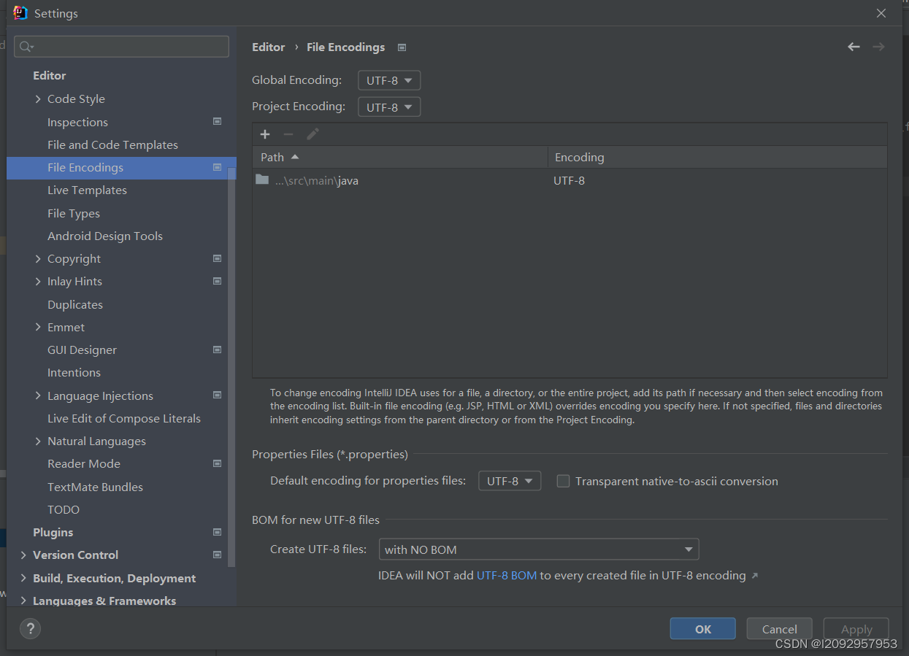The height and width of the screenshot is (656, 909).
Task: Click the remove path minus icon
Action: (288, 134)
